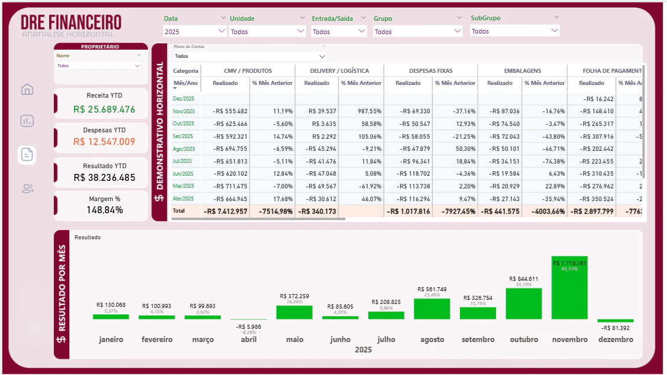Click the sort arrow under the Mês/Ano header
Screen dimensions: 667x375
coord(175,88)
